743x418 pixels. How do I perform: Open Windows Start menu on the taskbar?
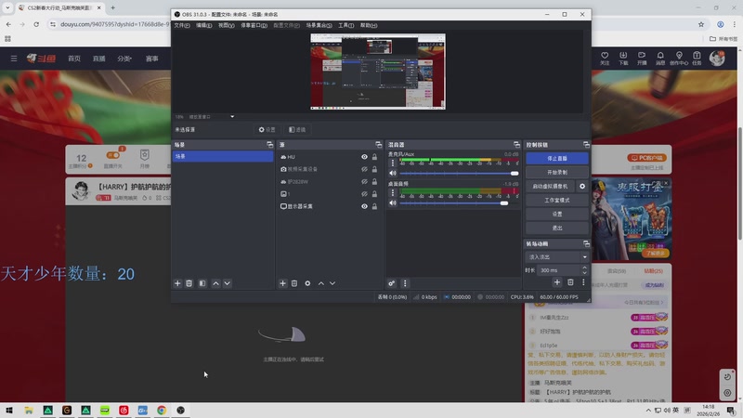[x=9, y=411]
